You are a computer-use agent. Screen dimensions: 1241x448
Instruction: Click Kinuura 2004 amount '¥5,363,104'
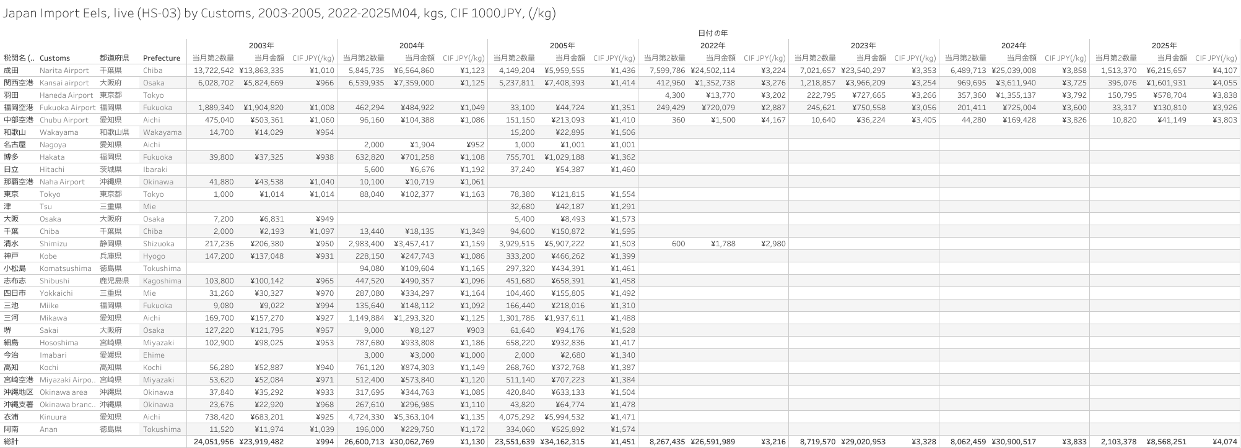(x=414, y=417)
